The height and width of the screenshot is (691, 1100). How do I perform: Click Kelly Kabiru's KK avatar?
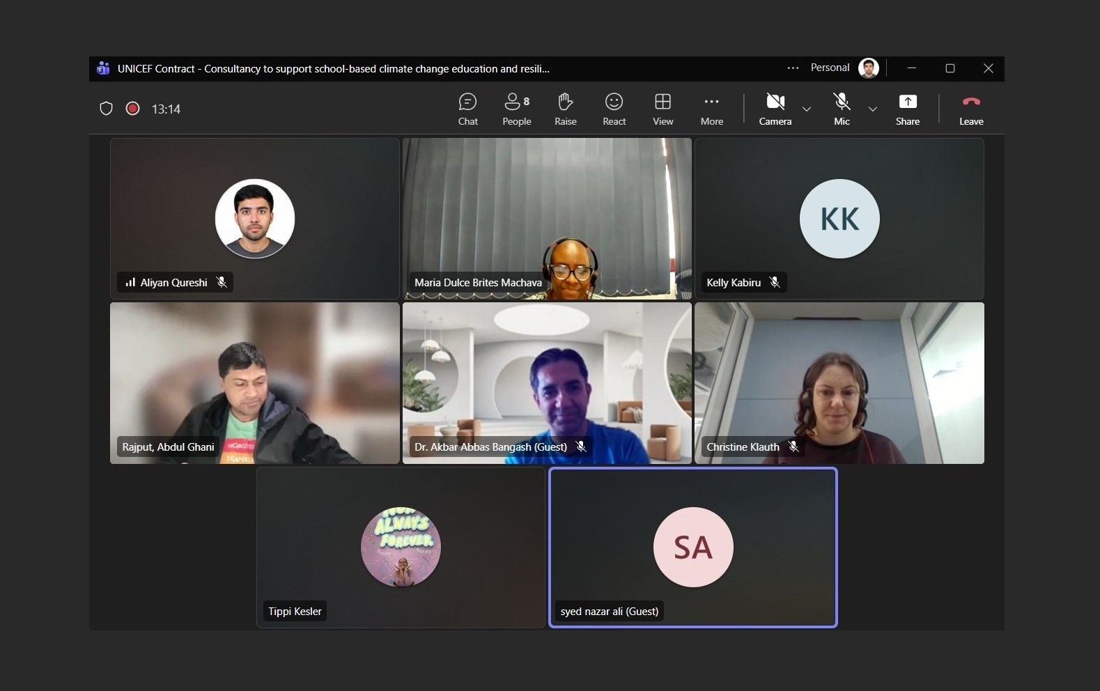[839, 219]
